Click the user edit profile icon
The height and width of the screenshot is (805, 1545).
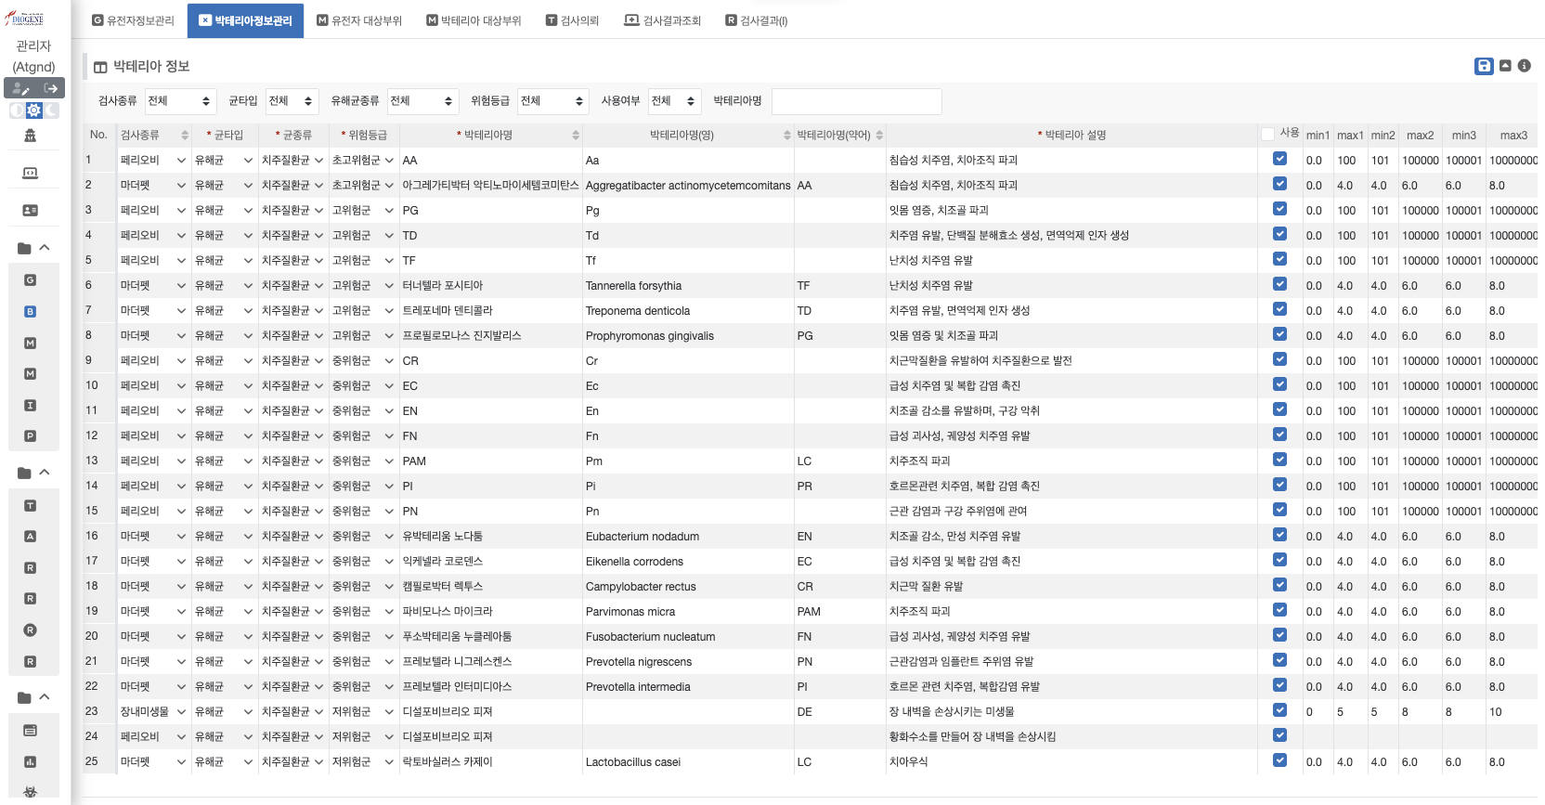coord(20,88)
